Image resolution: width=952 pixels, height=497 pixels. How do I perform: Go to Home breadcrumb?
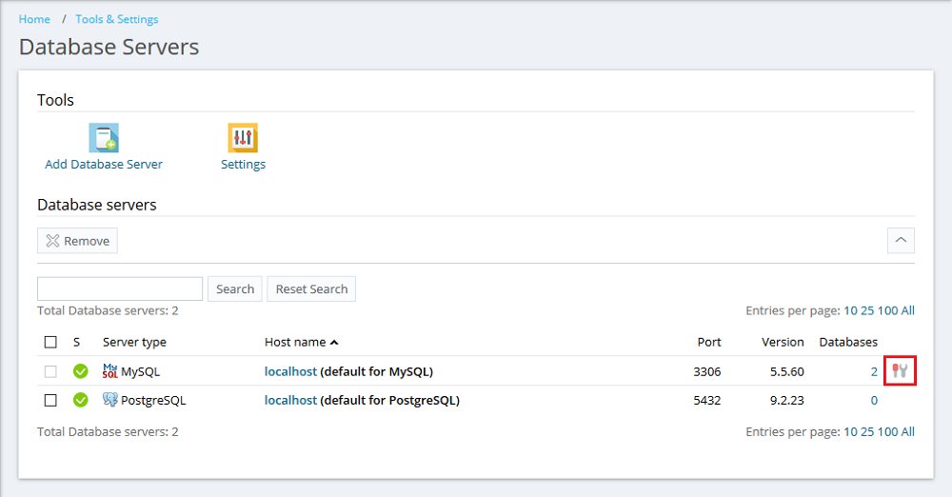click(34, 19)
